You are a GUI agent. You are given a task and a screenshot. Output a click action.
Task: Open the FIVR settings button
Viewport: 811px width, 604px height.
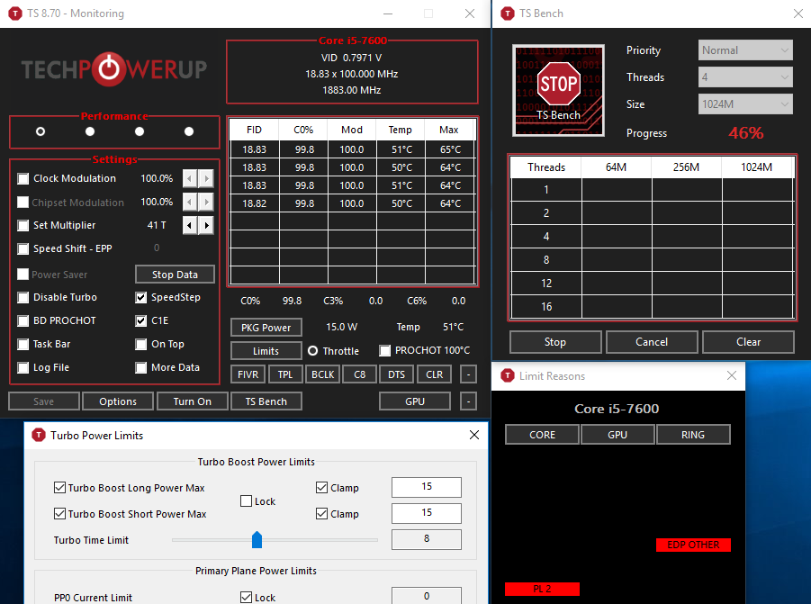coord(248,374)
